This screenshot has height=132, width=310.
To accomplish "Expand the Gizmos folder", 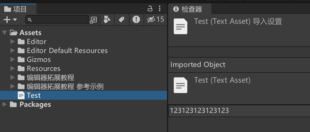I will (x=12, y=60).
